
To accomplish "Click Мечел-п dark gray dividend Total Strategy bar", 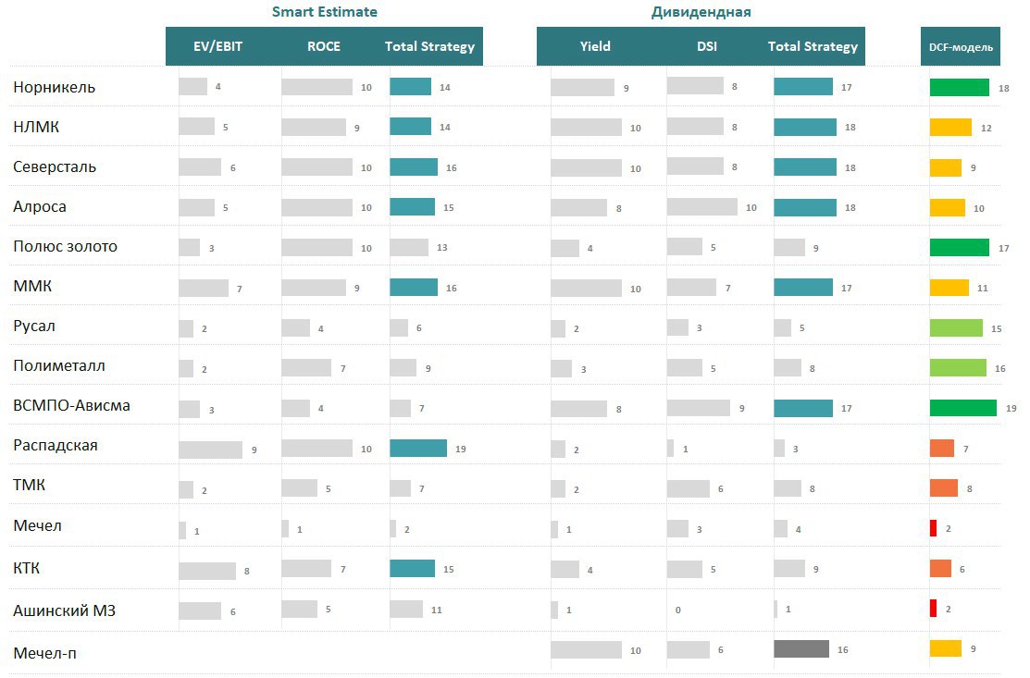I will [x=801, y=648].
